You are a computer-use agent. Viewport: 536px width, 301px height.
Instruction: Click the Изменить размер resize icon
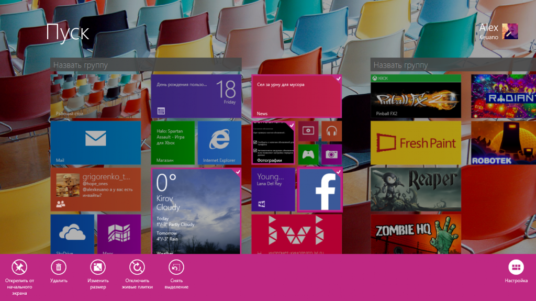pyautogui.click(x=98, y=267)
